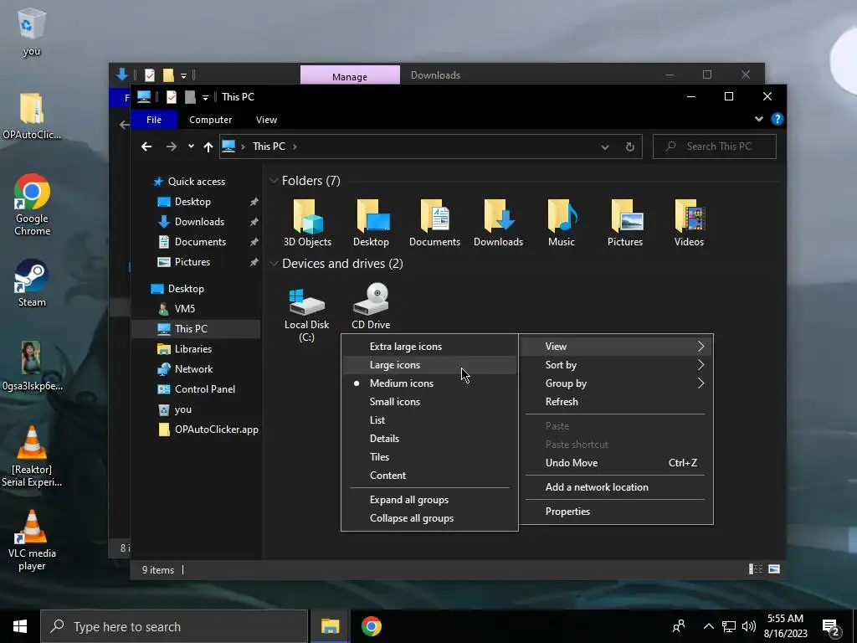Select Network in navigation pane
The image size is (857, 643).
(193, 369)
